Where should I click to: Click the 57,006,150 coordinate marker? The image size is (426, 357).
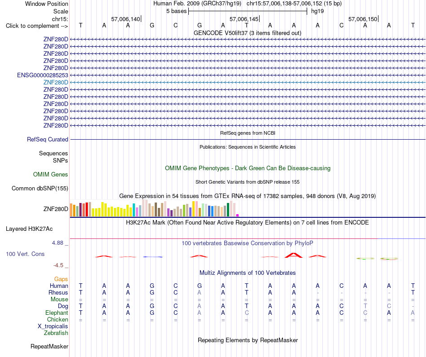363,19
